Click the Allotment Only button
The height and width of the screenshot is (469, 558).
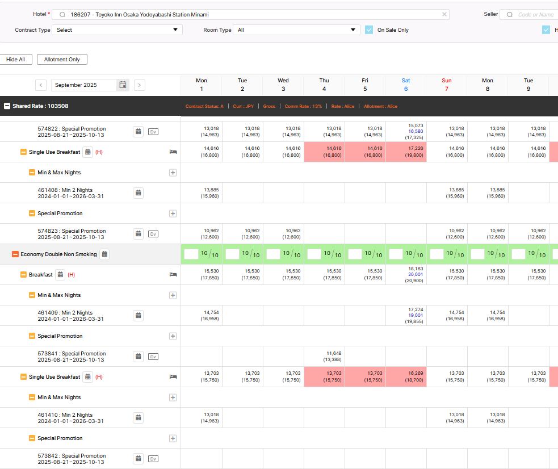(62, 60)
